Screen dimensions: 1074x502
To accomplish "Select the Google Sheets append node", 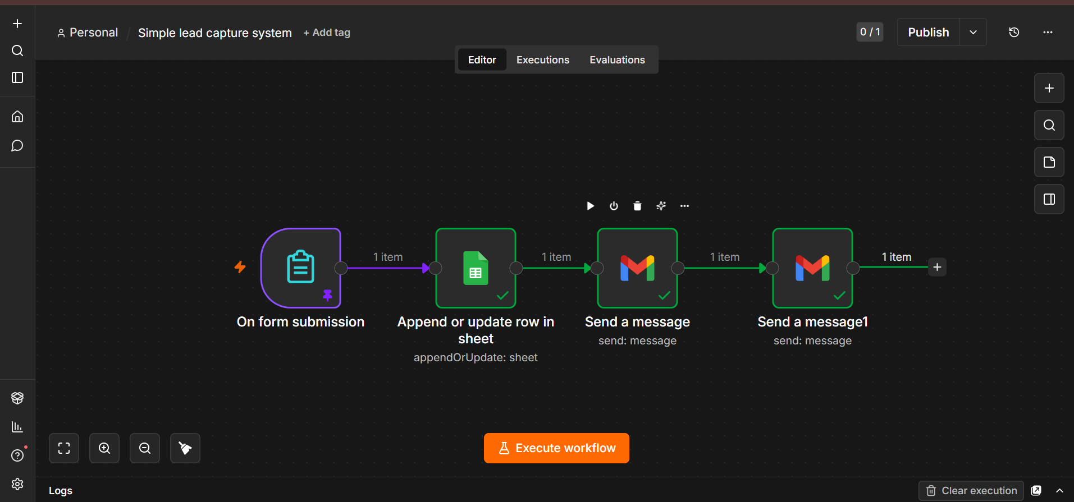I will tap(476, 268).
